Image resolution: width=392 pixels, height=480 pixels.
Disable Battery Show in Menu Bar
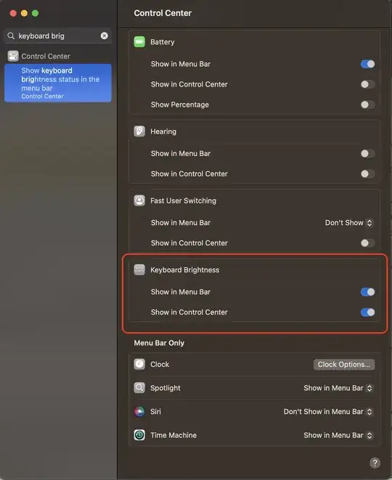[x=367, y=64]
